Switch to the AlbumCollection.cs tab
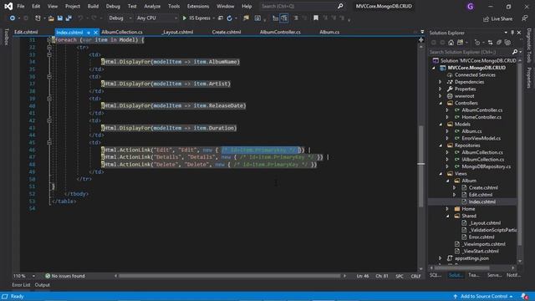This screenshot has height=301, width=535. click(x=122, y=32)
